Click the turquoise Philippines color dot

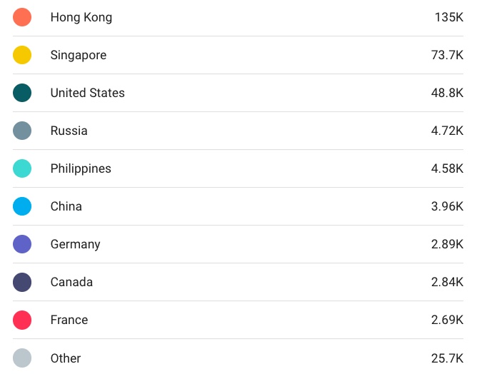coord(22,168)
